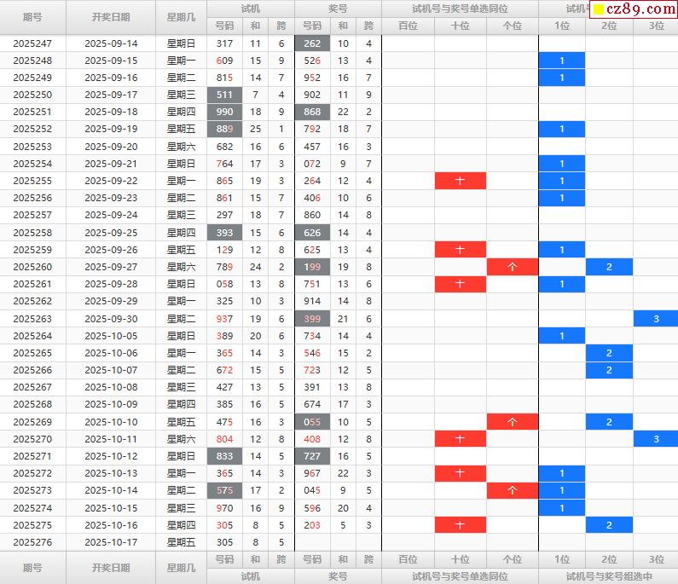Click the red 十 marker in row 2025255

click(x=460, y=181)
